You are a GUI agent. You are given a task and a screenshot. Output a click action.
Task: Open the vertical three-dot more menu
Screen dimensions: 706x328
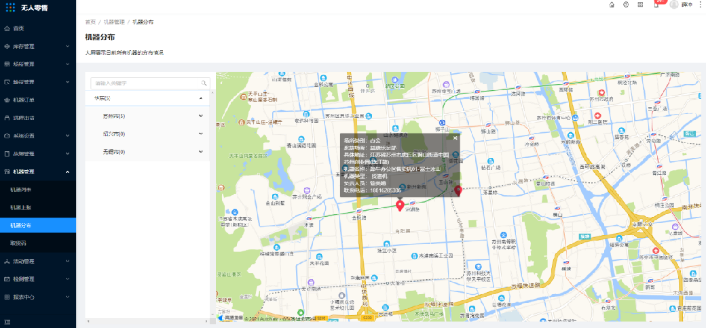coord(699,5)
